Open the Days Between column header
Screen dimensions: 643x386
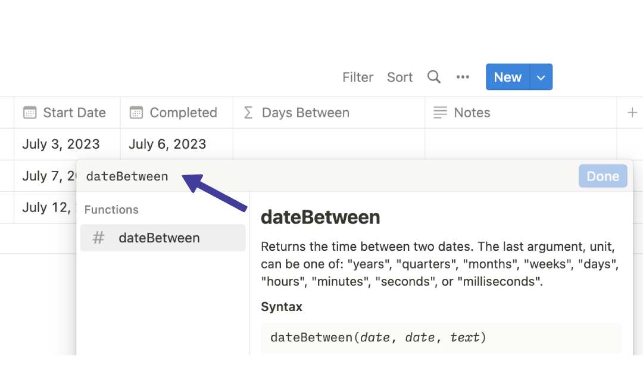[x=305, y=113]
